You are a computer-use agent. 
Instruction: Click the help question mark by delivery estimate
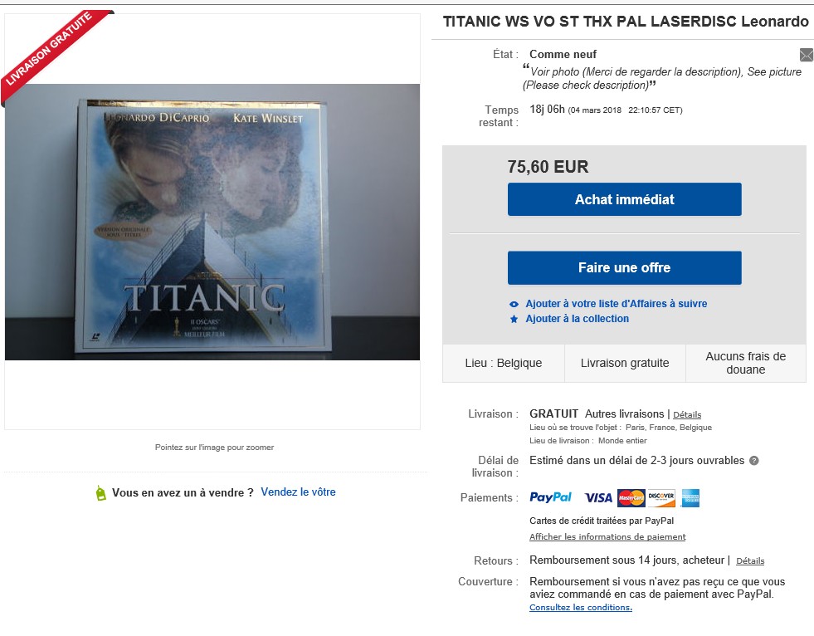[754, 460]
